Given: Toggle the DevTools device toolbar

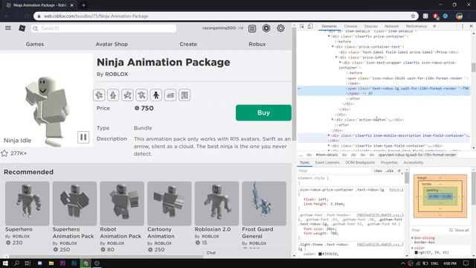Looking at the screenshot, I should (x=310, y=27).
